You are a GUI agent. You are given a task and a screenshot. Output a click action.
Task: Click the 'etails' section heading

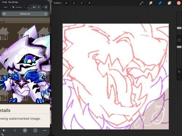[x=5, y=111]
